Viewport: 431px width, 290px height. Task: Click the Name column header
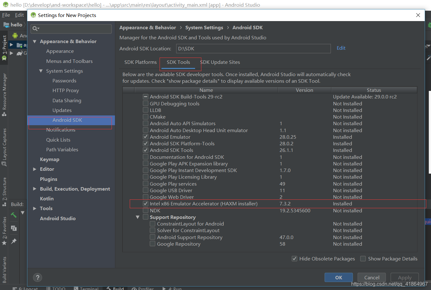(206, 90)
